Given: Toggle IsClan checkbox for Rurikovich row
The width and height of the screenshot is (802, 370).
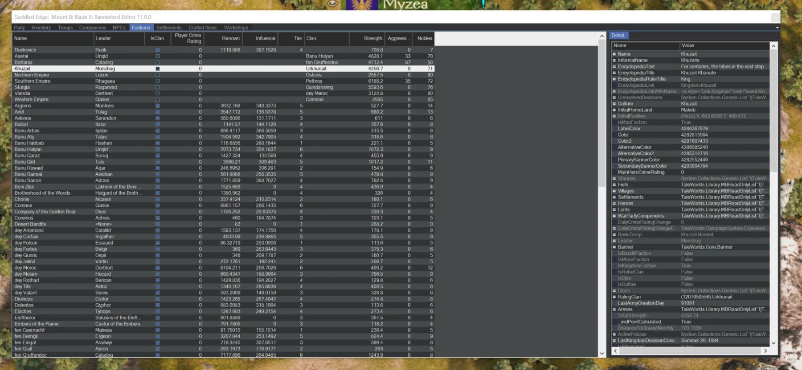Looking at the screenshot, I should (157, 50).
